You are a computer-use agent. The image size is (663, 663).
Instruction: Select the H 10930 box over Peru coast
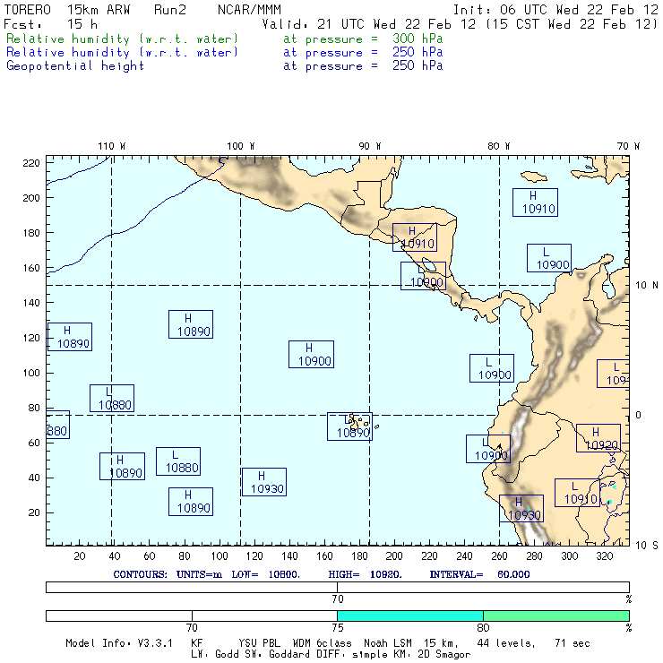pos(521,508)
